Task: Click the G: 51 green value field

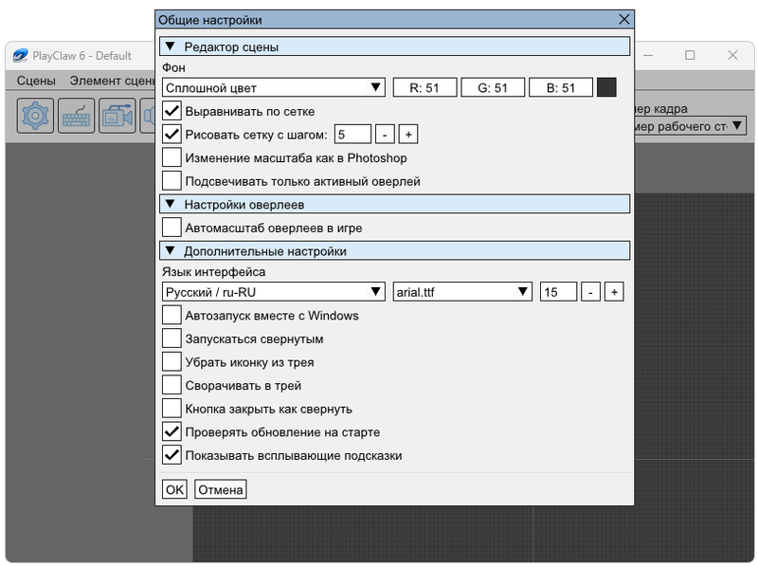Action: (x=493, y=87)
